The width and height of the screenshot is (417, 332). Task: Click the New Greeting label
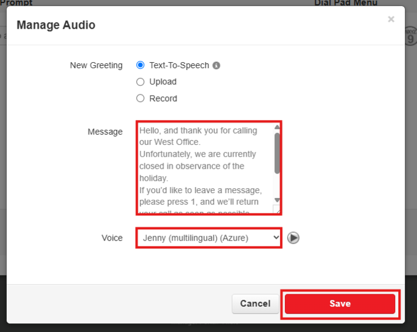point(96,65)
